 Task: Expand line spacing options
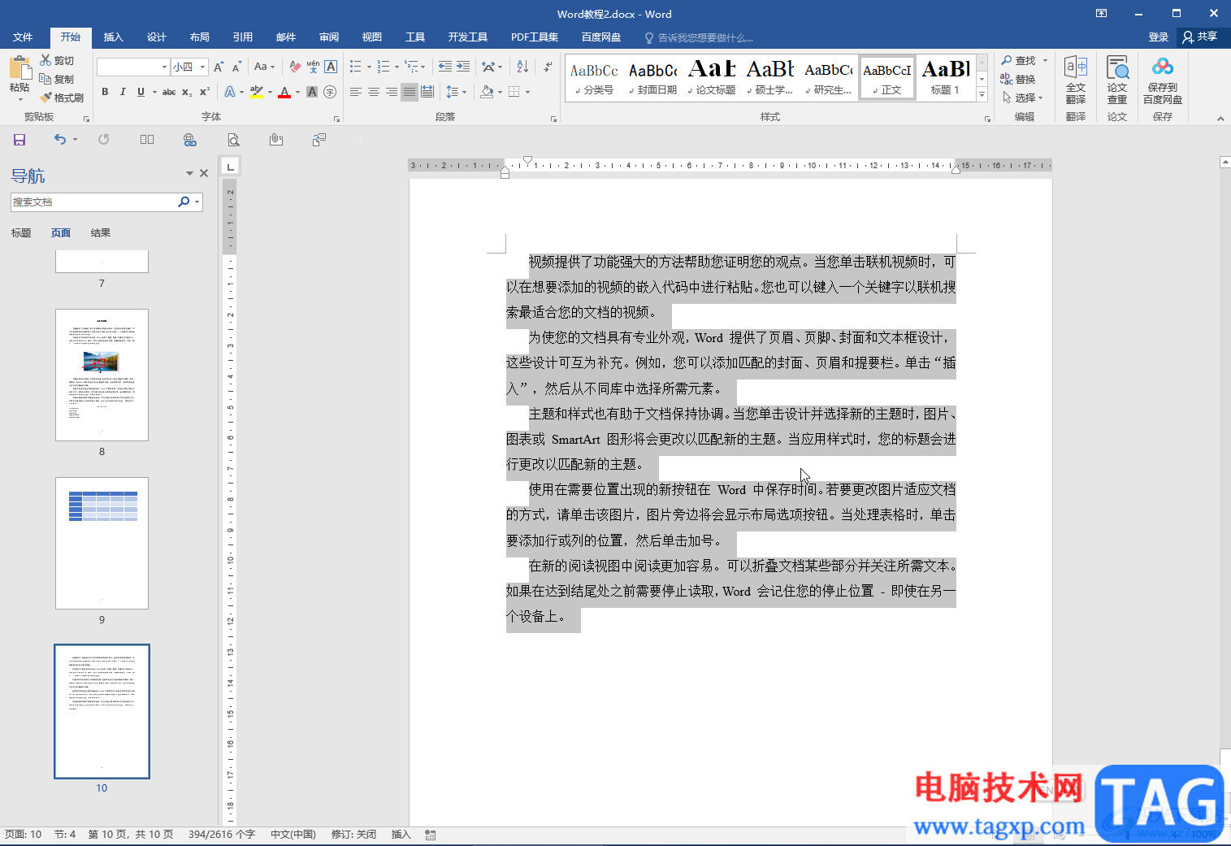(x=457, y=92)
